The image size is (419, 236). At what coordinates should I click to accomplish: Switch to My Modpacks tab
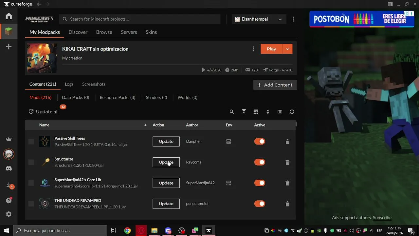pyautogui.click(x=45, y=32)
